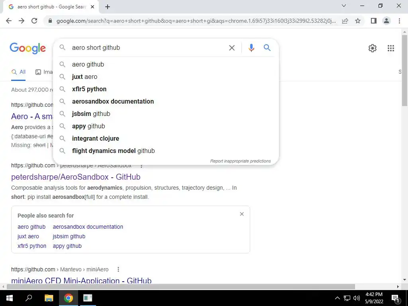Screen dimensions: 408x306
Task: Click 'aerosandbox documentation' related search link
Action: coord(88,227)
